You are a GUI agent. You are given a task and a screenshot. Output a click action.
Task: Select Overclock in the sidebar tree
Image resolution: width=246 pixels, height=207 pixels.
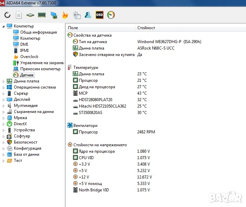click(x=29, y=57)
